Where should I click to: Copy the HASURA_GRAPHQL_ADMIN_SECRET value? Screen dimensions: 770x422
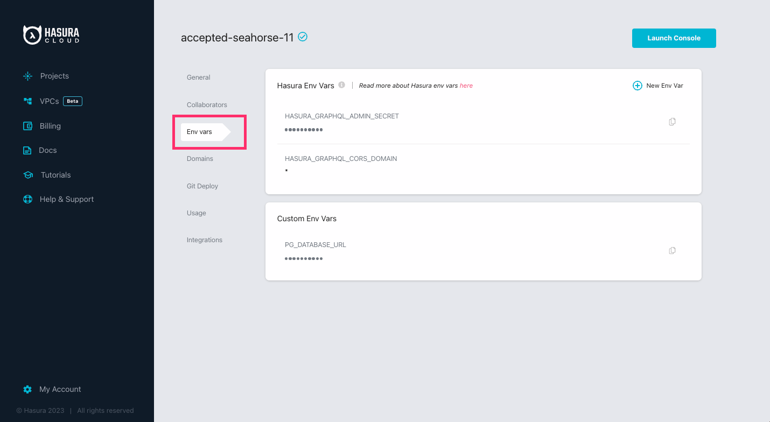(x=671, y=121)
